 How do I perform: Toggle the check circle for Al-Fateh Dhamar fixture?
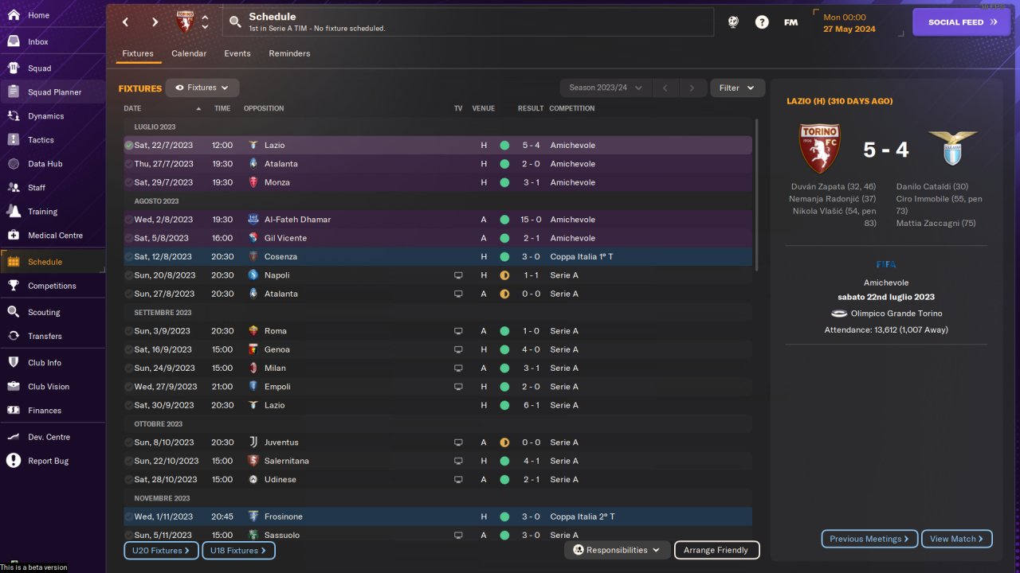pyautogui.click(x=128, y=220)
